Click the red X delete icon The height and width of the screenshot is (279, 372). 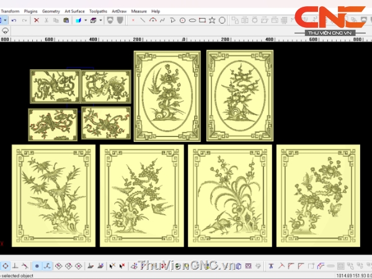tap(37, 20)
